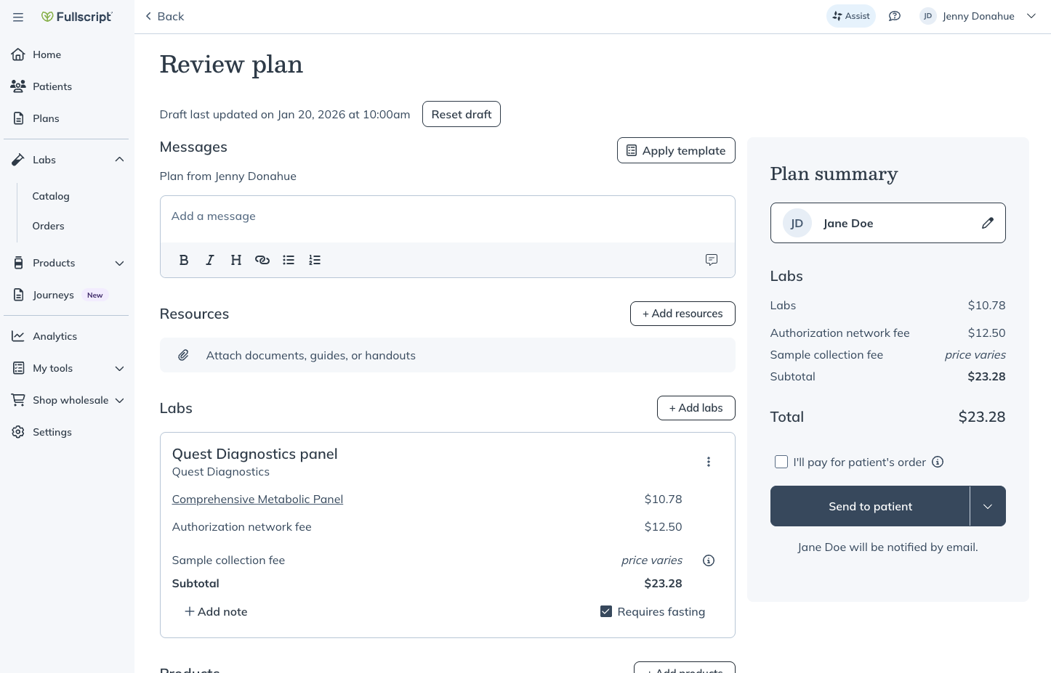Viewport: 1051px width, 673px height.
Task: Click info icon next to Sample collection fee
Action: coord(709,560)
